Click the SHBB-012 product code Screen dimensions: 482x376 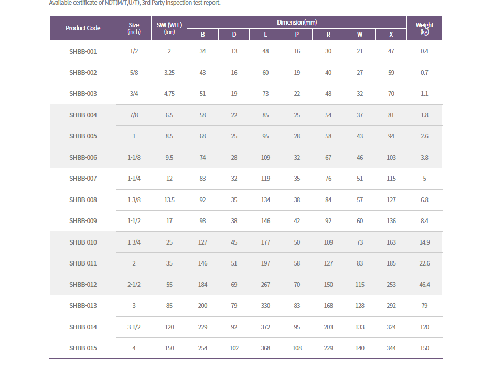(x=83, y=285)
